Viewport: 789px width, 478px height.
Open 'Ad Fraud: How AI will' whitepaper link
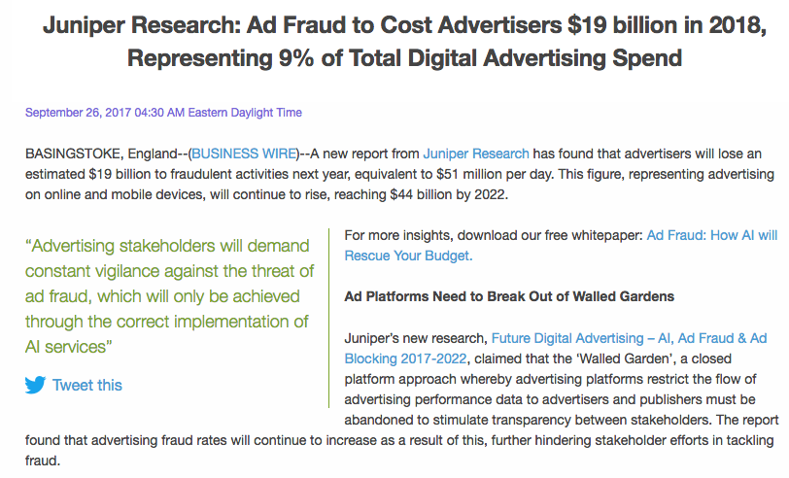[712, 235]
